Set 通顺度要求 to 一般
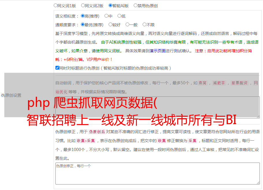The height and width of the screenshot is (190, 263). pyautogui.click(x=128, y=25)
